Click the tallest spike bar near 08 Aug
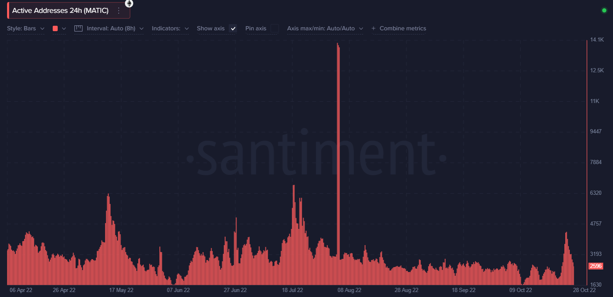This screenshot has height=297, width=613. 338,164
